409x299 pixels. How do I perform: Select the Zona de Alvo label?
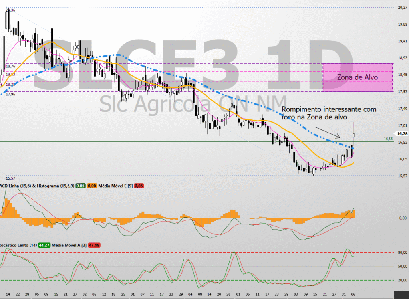(x=357, y=77)
